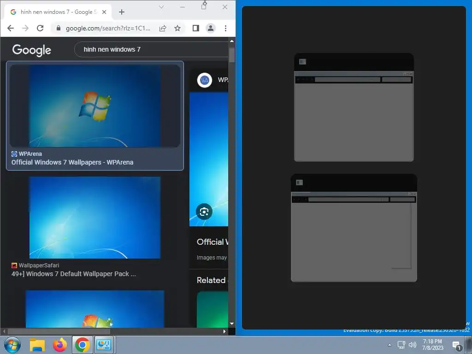
Task: Open 'Official Windows 7 Wallpapers - WPArena' link
Action: click(72, 162)
